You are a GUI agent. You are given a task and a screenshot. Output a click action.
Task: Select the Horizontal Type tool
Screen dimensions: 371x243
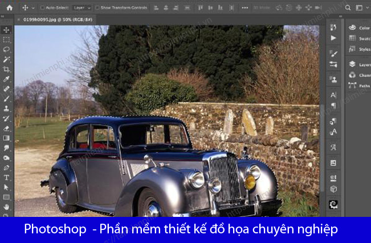[6, 178]
